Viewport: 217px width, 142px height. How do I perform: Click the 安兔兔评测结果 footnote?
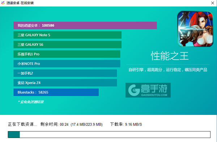pos(31,102)
